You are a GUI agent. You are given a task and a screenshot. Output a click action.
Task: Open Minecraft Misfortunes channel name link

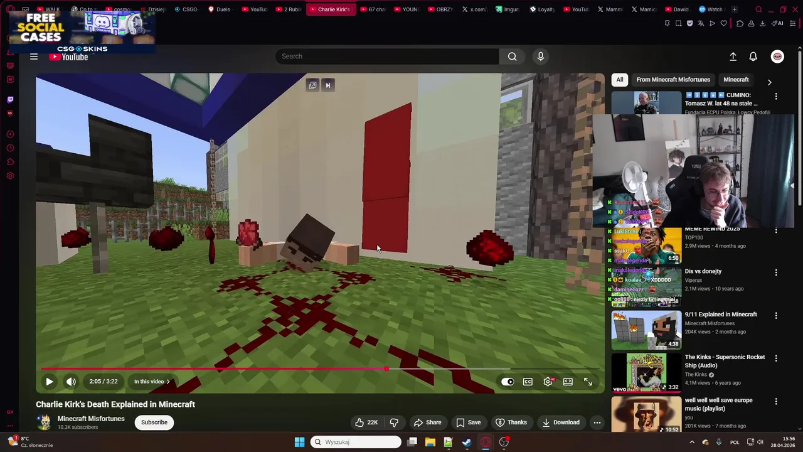(91, 419)
